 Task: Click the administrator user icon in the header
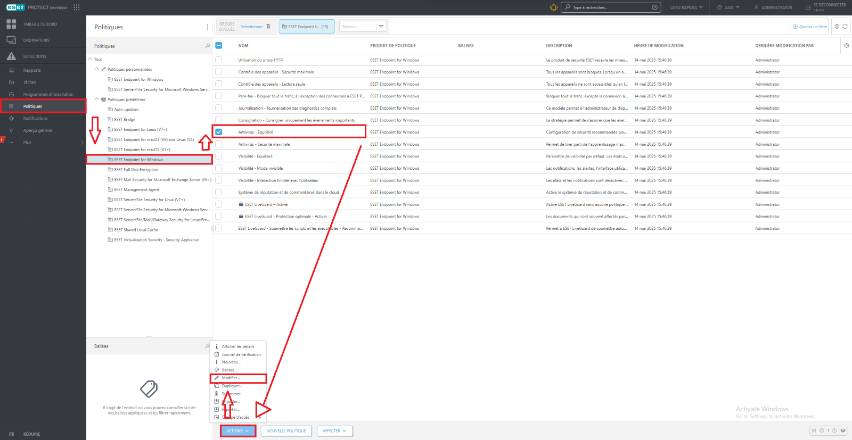[756, 7]
